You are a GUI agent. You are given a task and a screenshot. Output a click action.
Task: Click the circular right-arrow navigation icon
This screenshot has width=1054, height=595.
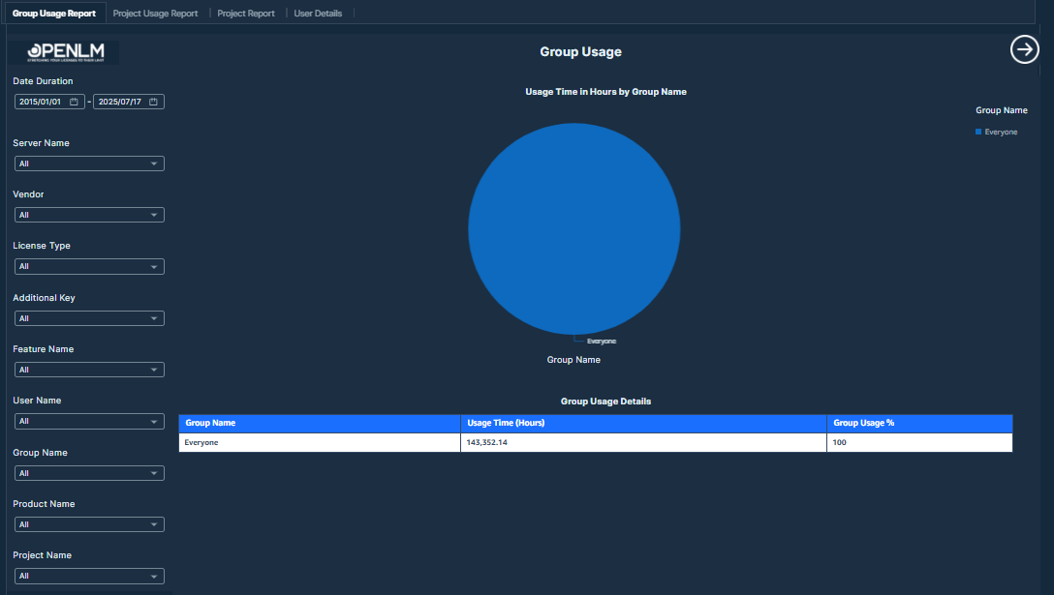(x=1024, y=49)
